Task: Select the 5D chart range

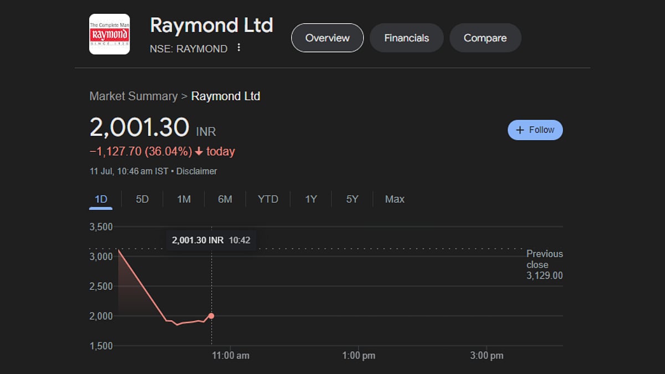Action: point(141,199)
